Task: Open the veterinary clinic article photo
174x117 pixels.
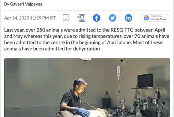Action: point(87,88)
